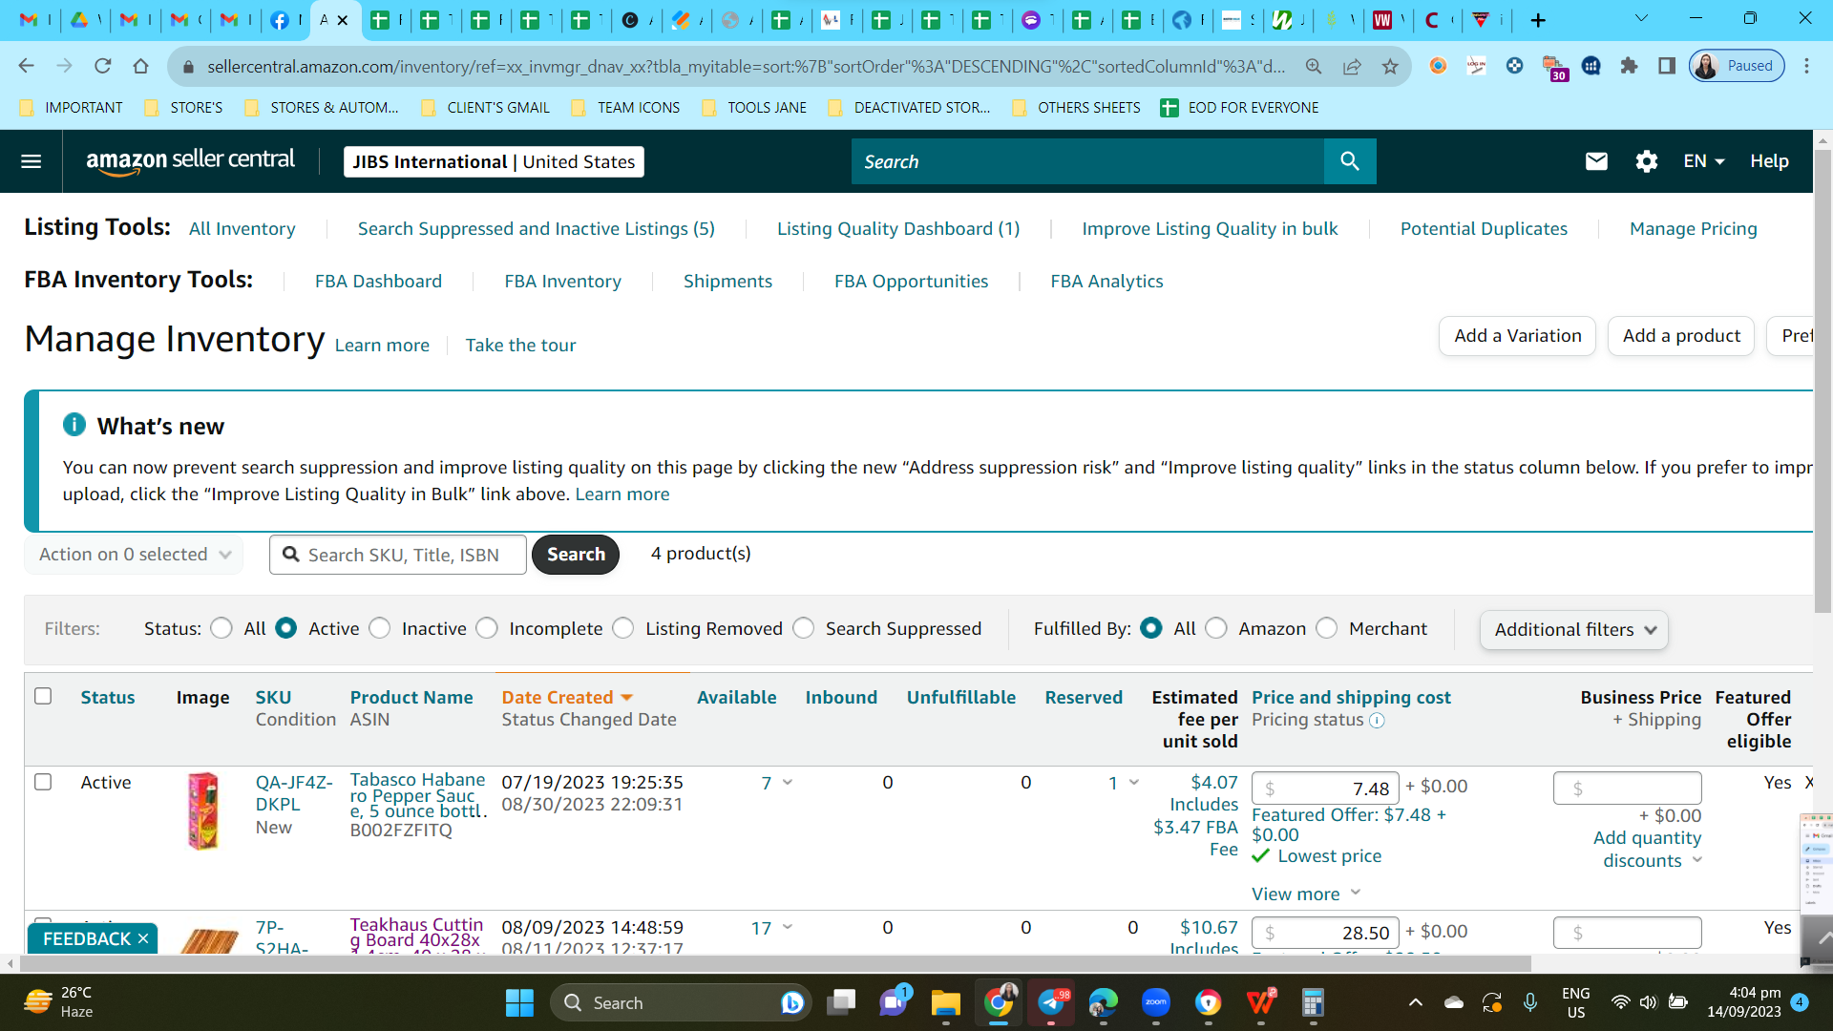Expand reserved quantity 1 chevron
Image resolution: width=1833 pixels, height=1031 pixels.
(x=1134, y=782)
